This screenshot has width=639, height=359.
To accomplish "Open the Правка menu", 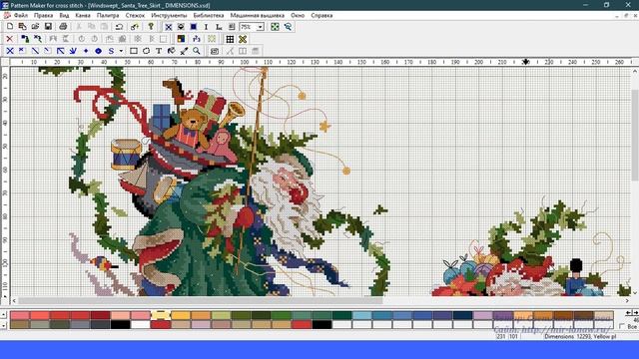I will (x=43, y=15).
